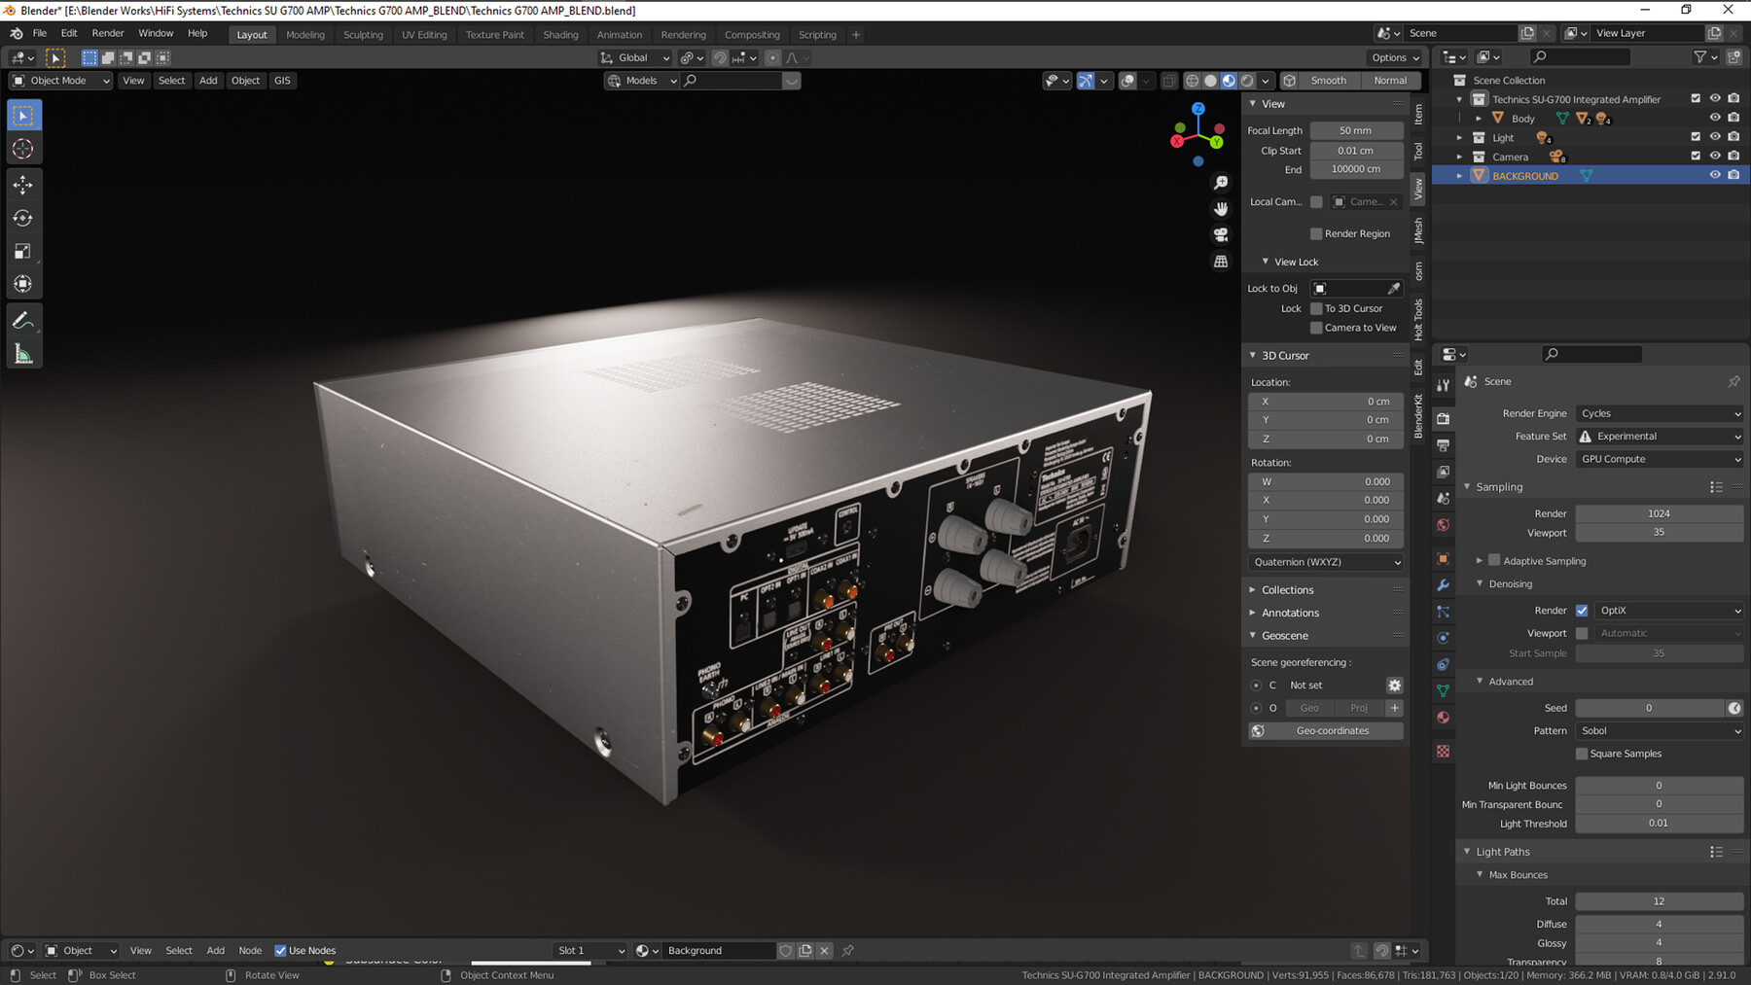Switch to the Shading workspace tab
The height and width of the screenshot is (985, 1751).
pos(560,34)
